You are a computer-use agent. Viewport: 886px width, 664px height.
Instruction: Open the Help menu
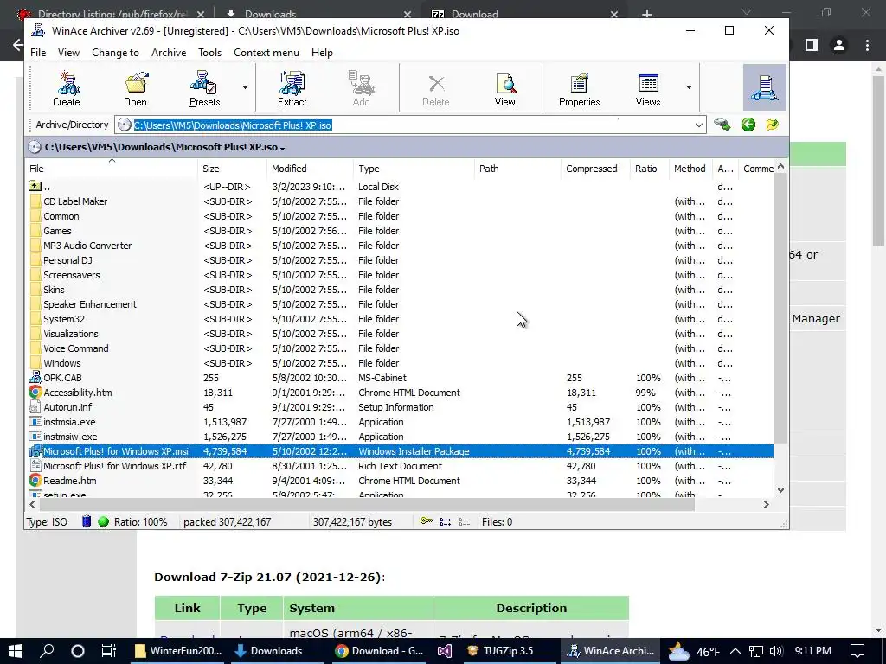(x=322, y=53)
